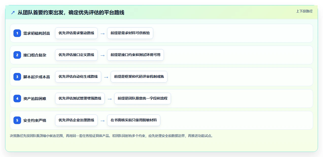Image resolution: width=323 pixels, height=157 pixels.
Task: Open the 前提是框架和代码评审机制成熟 condition chip
Action: (x=139, y=77)
